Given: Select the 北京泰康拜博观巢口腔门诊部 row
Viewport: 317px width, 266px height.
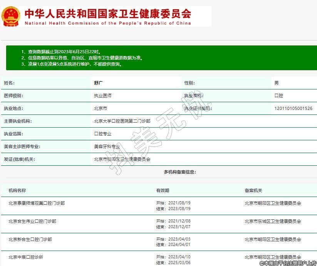Looking at the screenshot, I should tap(37, 203).
